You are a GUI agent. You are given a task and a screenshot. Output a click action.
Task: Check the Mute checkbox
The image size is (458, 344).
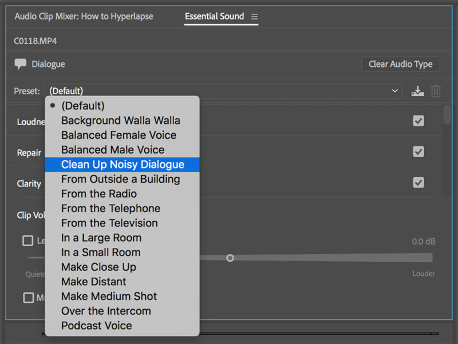pos(27,298)
